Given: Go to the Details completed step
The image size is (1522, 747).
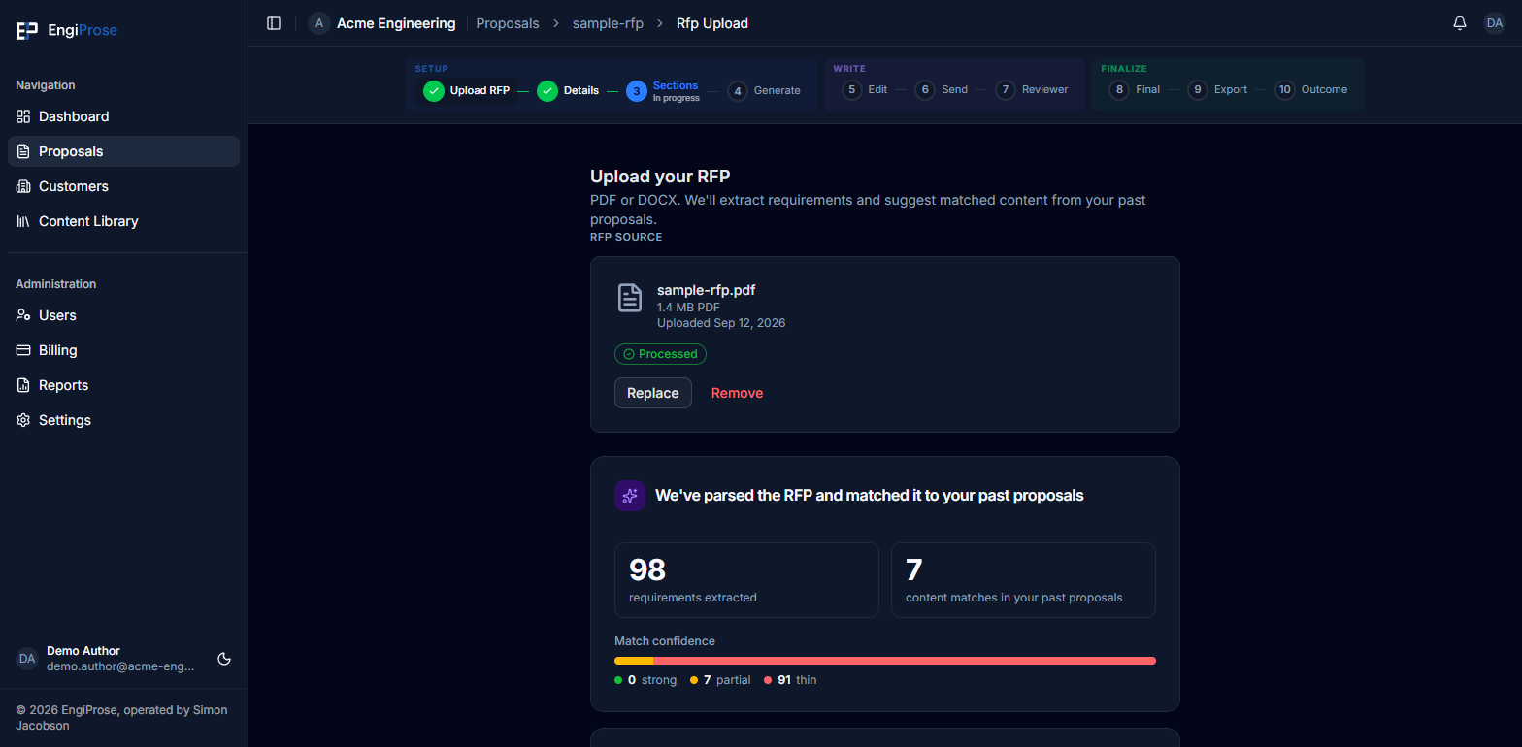Looking at the screenshot, I should (568, 91).
